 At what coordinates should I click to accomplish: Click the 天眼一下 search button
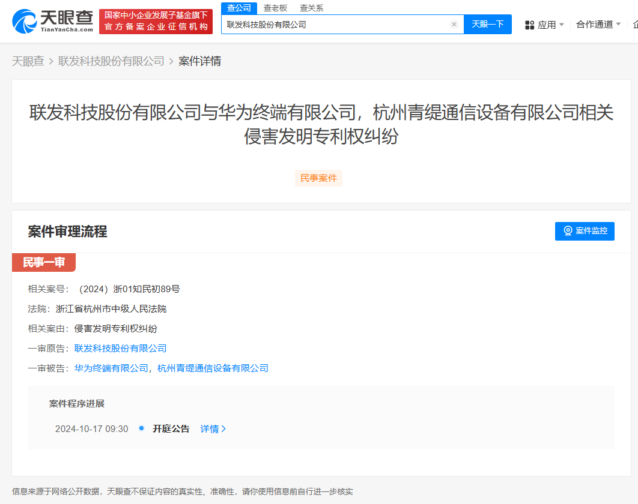pos(487,24)
